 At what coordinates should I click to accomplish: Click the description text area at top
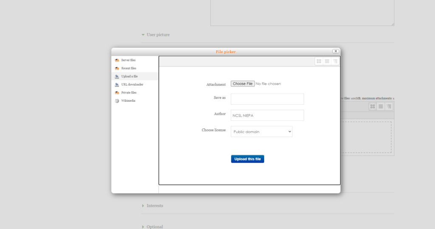pos(302,13)
